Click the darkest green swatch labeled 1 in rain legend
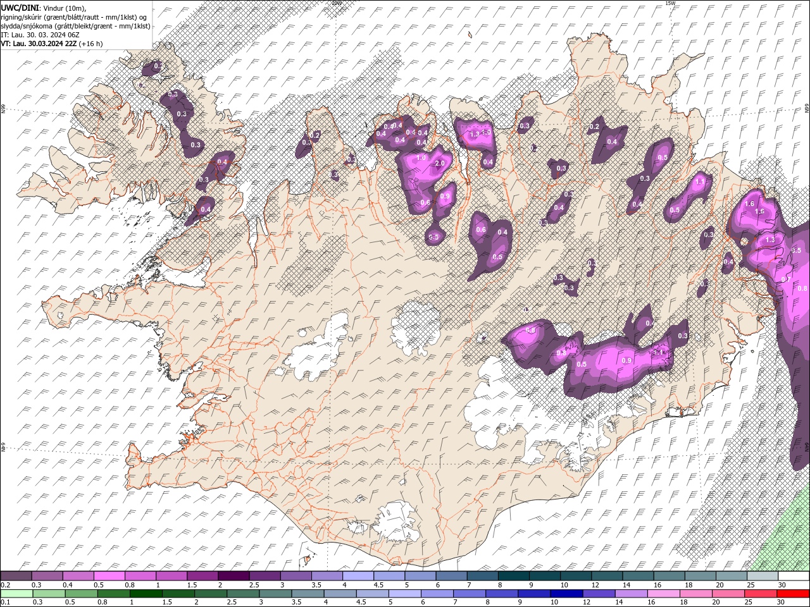This screenshot has width=810, height=607. click(146, 594)
